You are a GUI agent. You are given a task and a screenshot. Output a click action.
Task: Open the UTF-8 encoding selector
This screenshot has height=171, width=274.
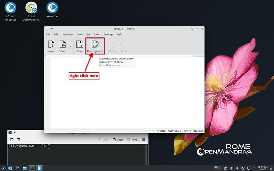point(188,131)
